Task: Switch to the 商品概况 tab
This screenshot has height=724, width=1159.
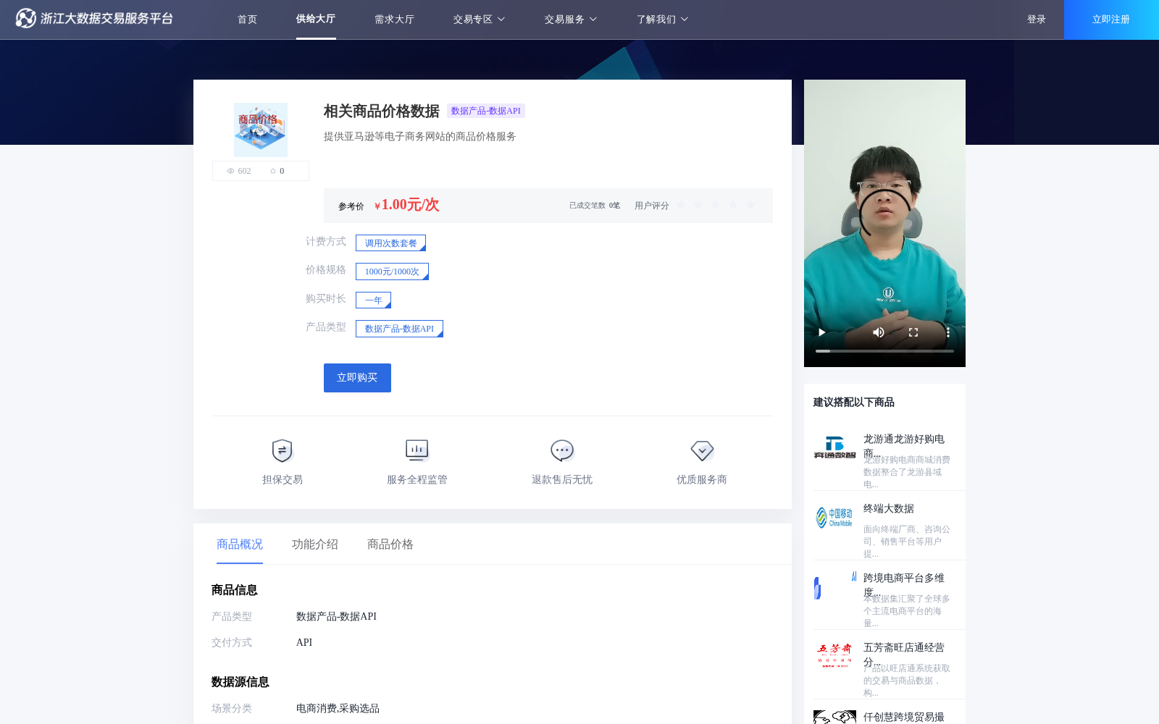Action: point(240,544)
